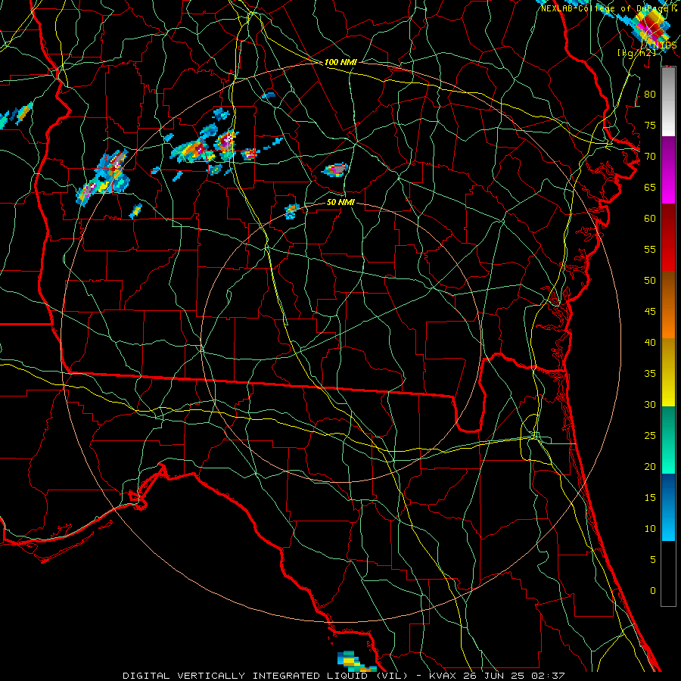Select the 5 value on the scale
Screen dimensions: 681x681
coord(653,559)
